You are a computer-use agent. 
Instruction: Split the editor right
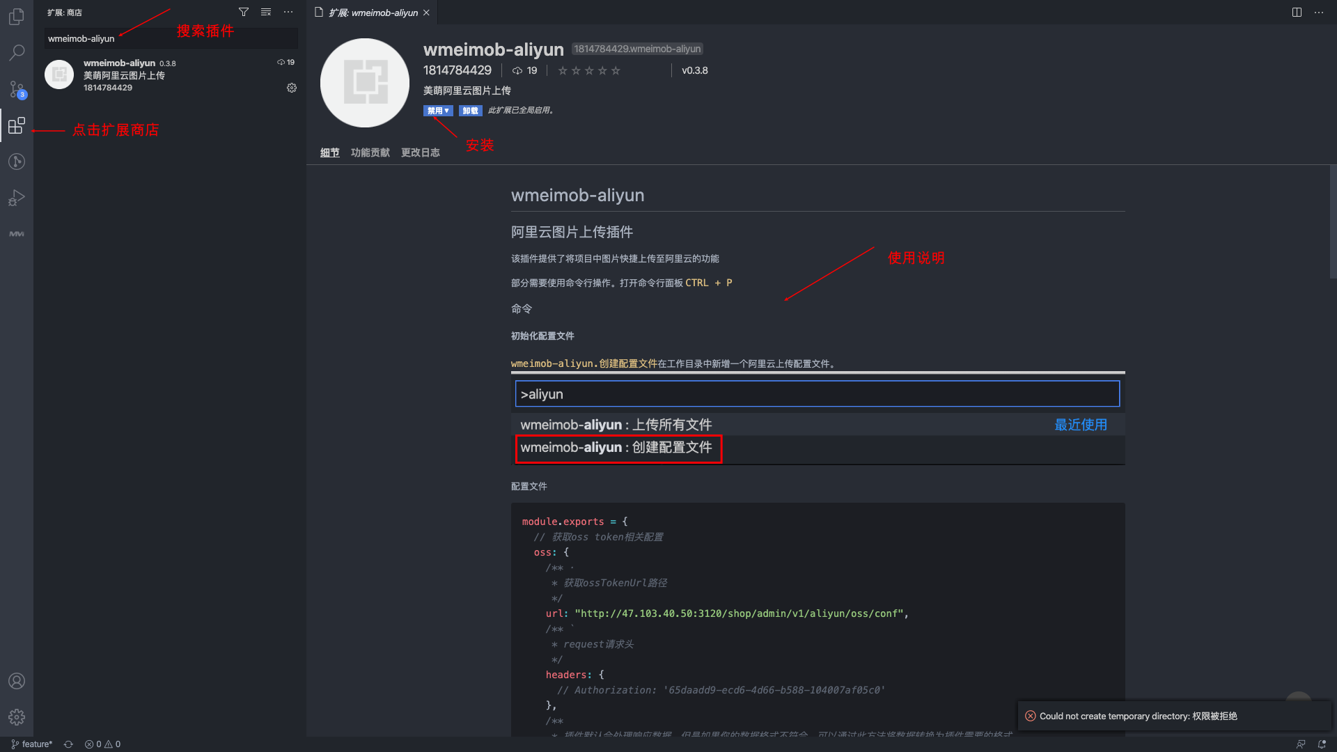pos(1297,13)
